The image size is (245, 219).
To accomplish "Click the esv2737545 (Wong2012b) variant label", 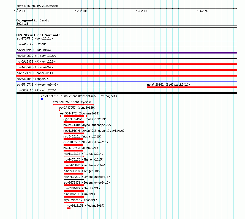I will click(x=35, y=38).
